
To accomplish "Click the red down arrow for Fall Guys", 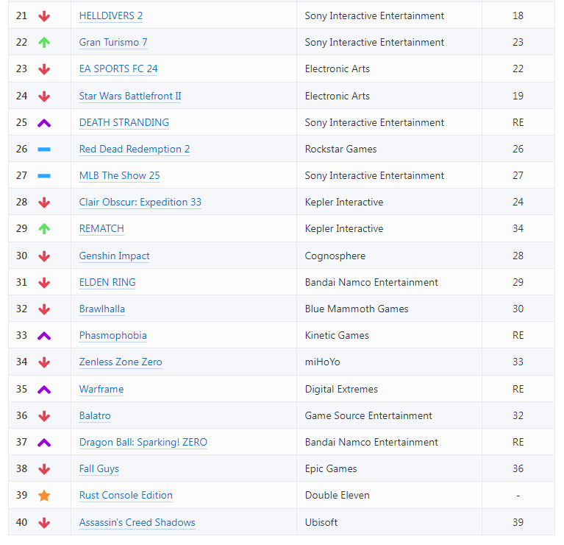I will point(44,469).
